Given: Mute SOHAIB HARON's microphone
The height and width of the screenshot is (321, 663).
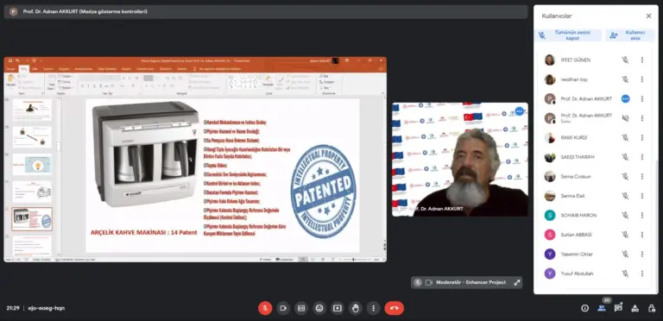Looking at the screenshot, I should (x=625, y=216).
